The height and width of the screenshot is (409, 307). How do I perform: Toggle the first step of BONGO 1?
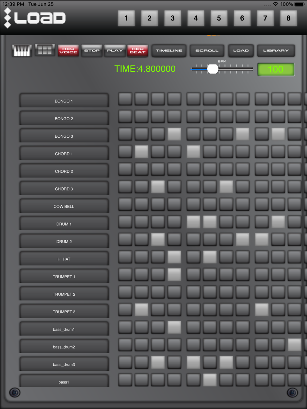125,99
